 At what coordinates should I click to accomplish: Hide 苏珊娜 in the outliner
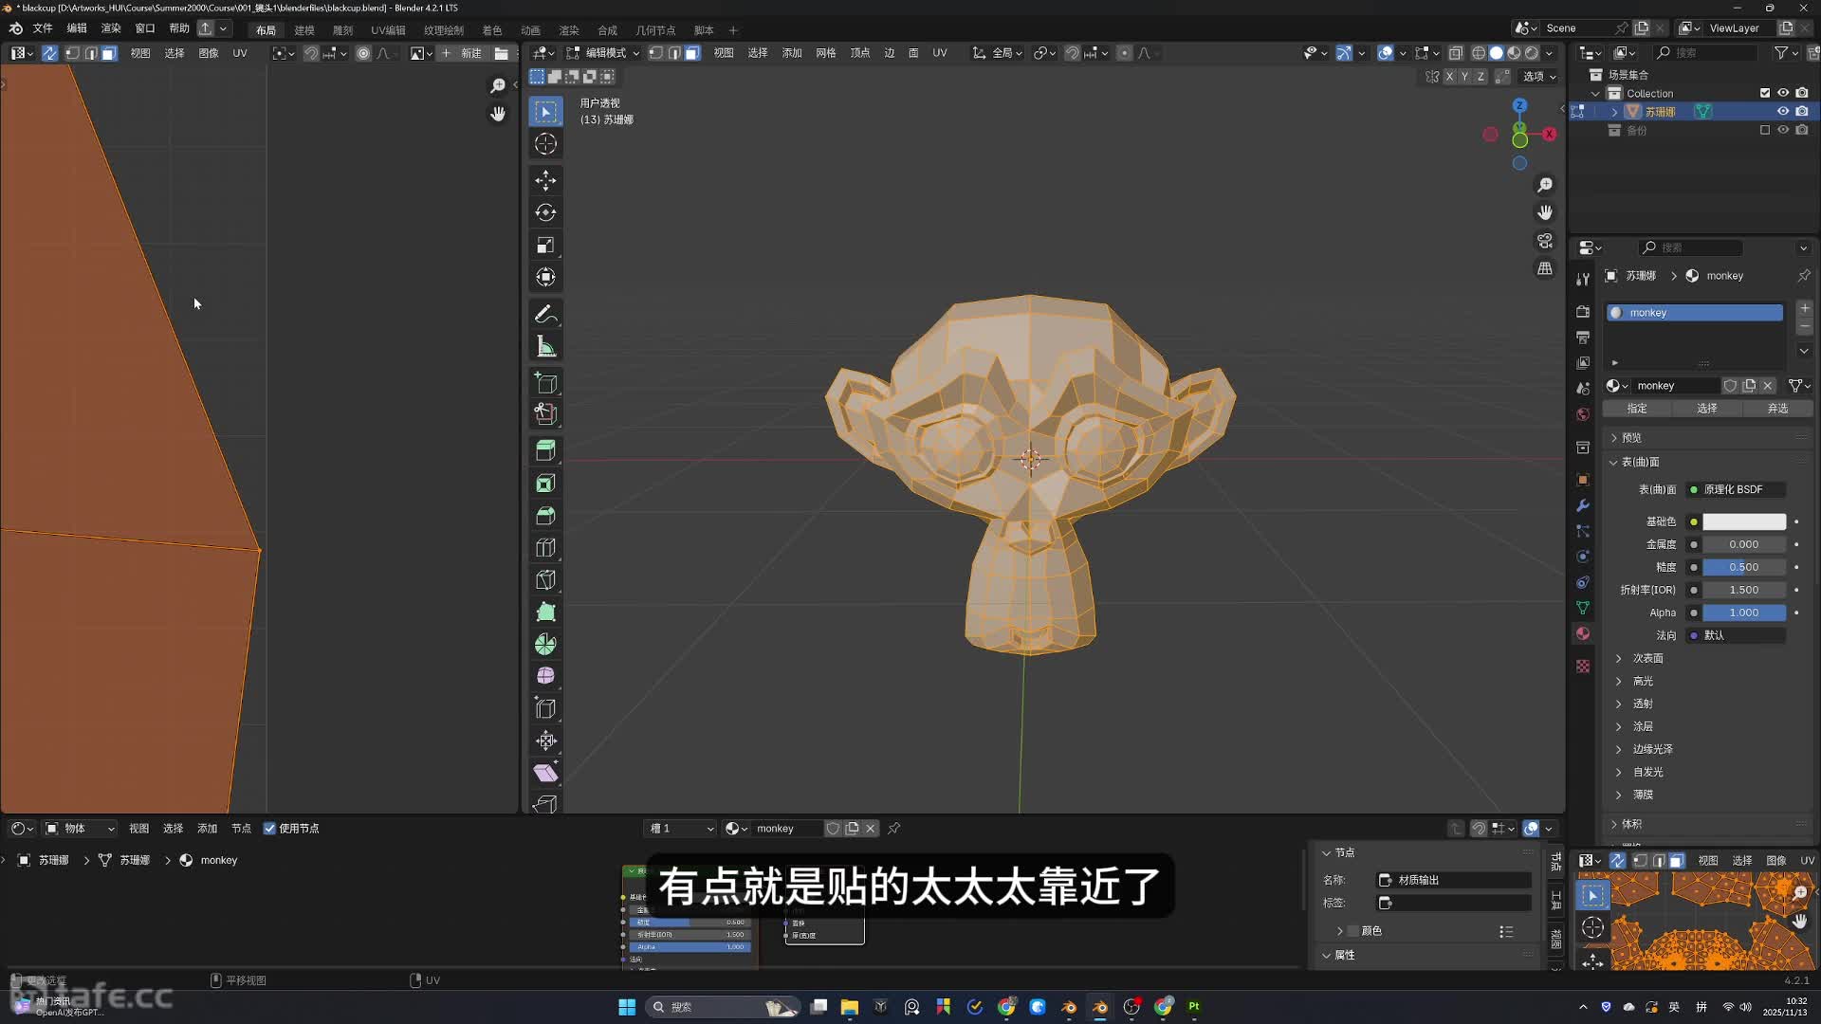click(x=1784, y=111)
